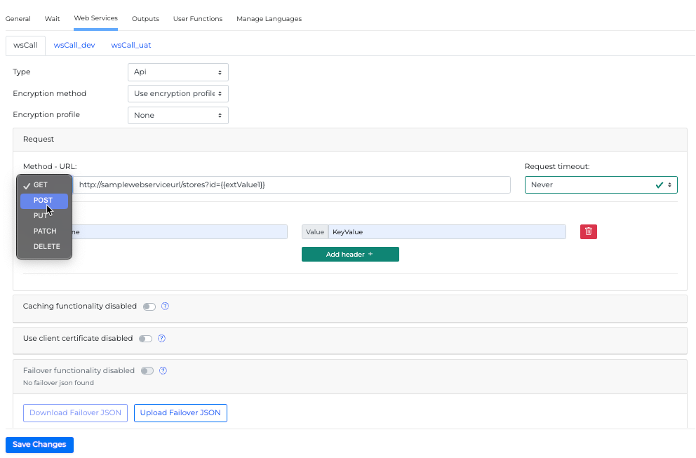The height and width of the screenshot is (458, 696).
Task: Pick PATCH from the method options
Action: pyautogui.click(x=45, y=231)
